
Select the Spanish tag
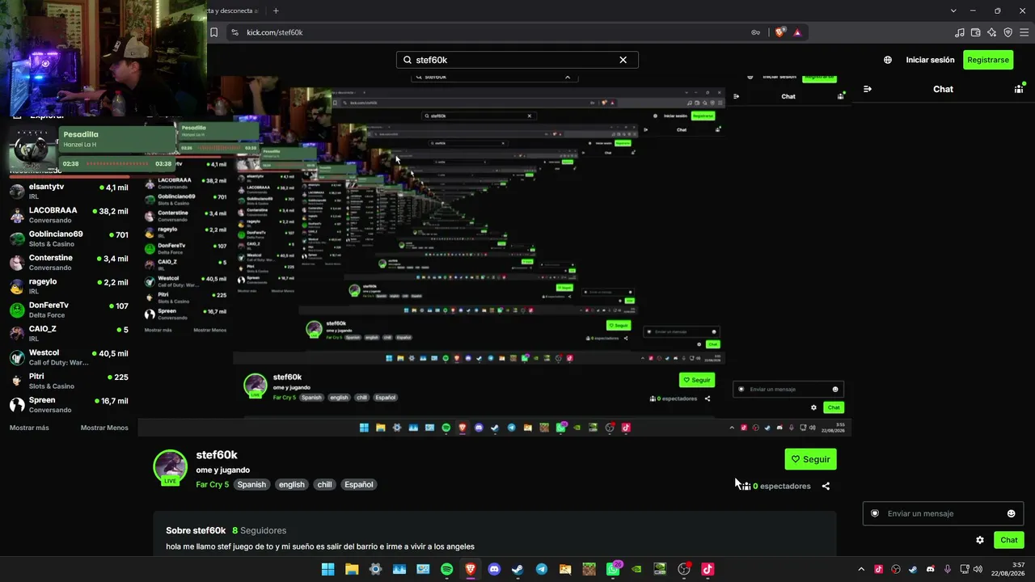(x=251, y=485)
